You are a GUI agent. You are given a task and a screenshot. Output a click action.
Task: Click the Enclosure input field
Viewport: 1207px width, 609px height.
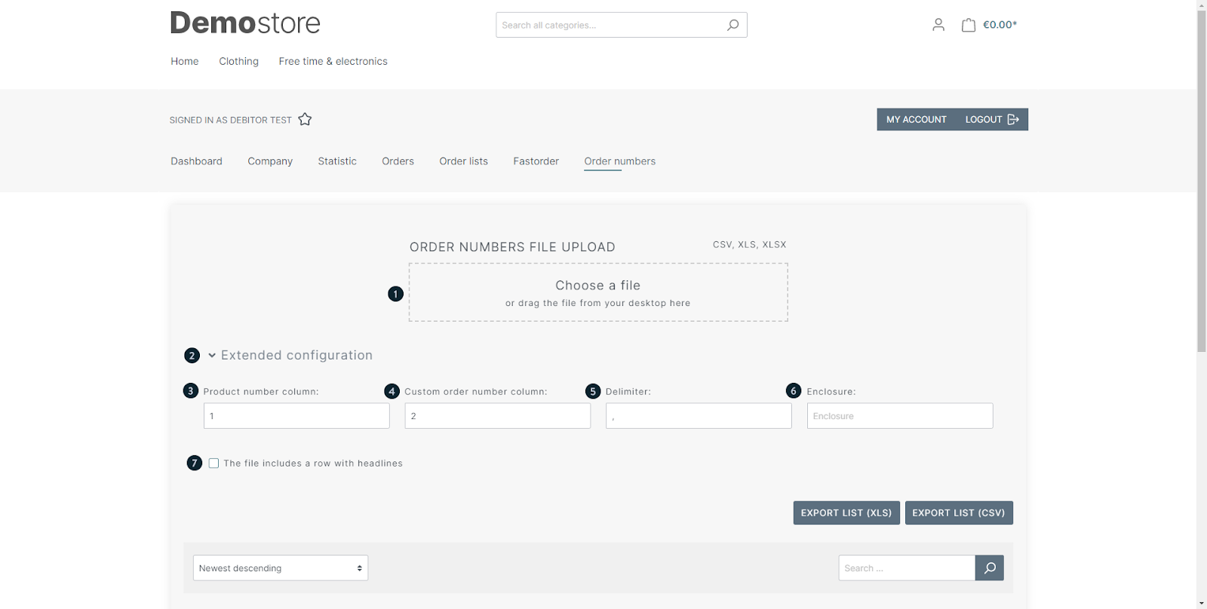coord(900,416)
